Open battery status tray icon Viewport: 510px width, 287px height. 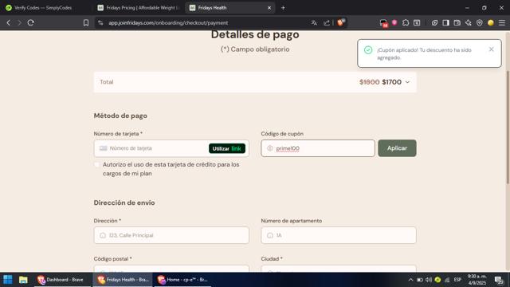click(x=420, y=280)
